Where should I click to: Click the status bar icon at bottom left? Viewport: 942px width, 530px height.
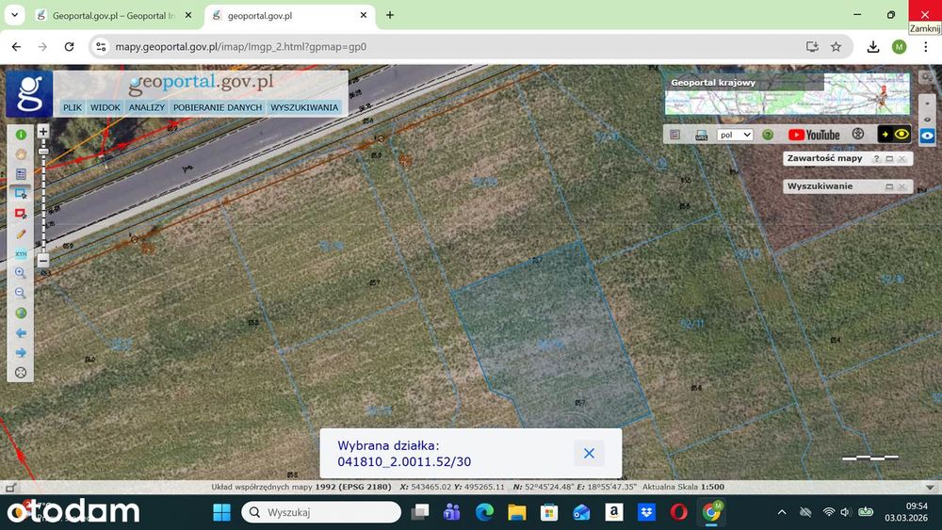10,488
